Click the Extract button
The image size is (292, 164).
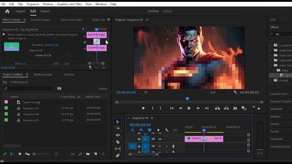(x=226, y=108)
